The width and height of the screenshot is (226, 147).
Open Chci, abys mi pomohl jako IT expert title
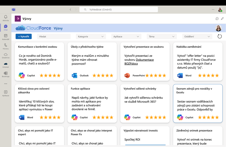pos(35,132)
